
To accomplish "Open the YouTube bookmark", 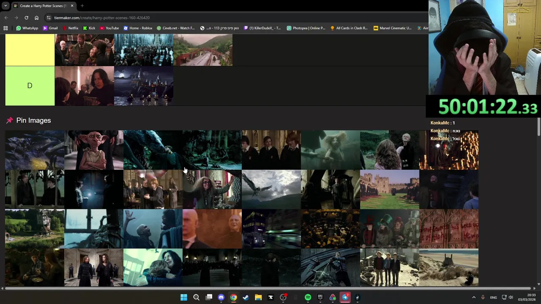I will [x=109, y=28].
